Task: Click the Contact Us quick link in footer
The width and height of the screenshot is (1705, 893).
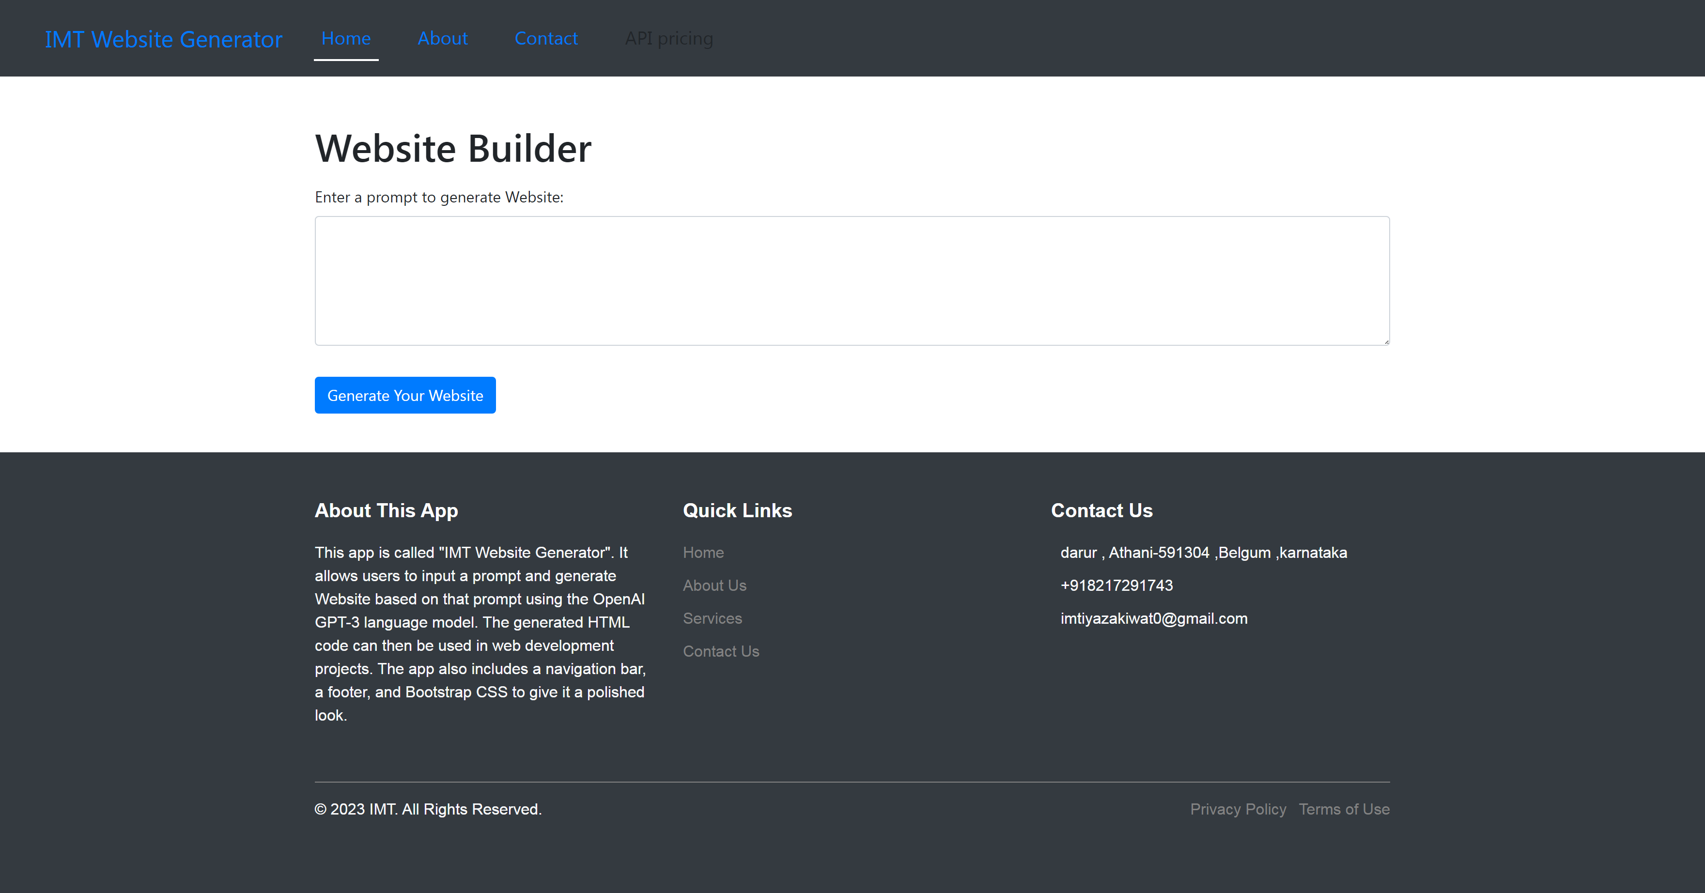Action: (721, 650)
